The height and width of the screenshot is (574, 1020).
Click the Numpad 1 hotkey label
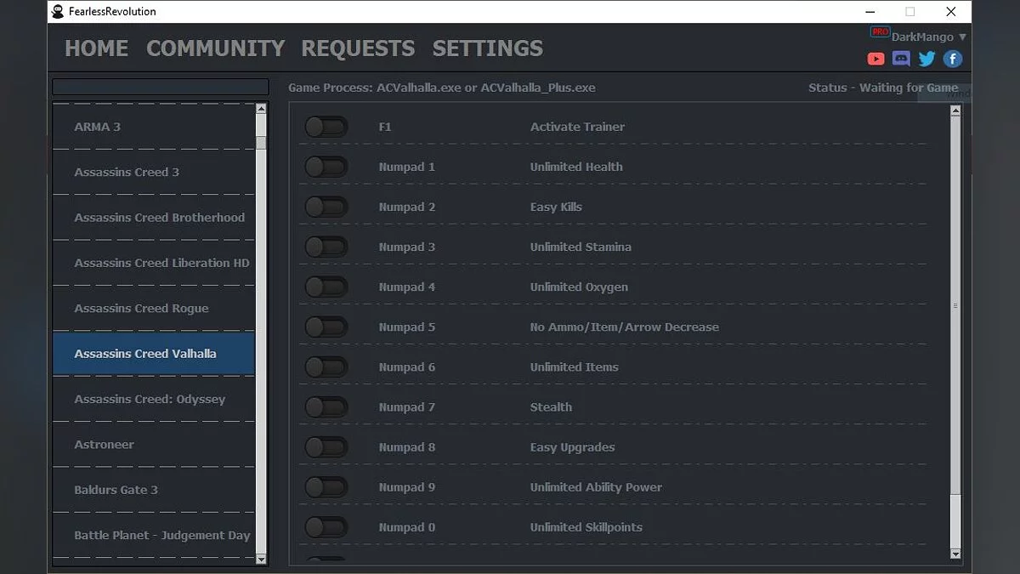pos(407,167)
